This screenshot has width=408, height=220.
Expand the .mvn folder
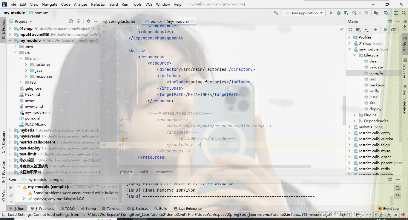coord(16,46)
